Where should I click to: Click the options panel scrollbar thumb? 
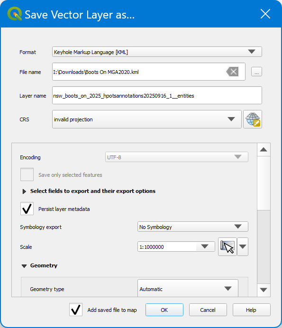point(264,183)
